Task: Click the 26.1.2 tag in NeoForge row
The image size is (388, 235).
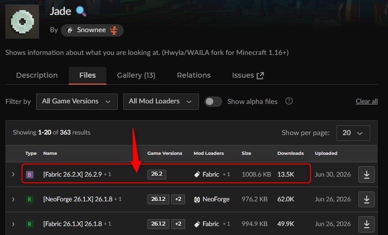Action: [158, 199]
